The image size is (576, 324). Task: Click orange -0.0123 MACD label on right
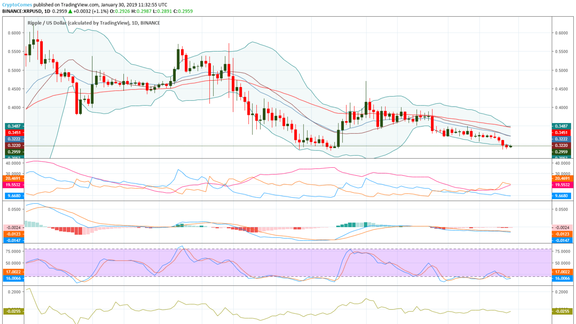click(x=562, y=234)
